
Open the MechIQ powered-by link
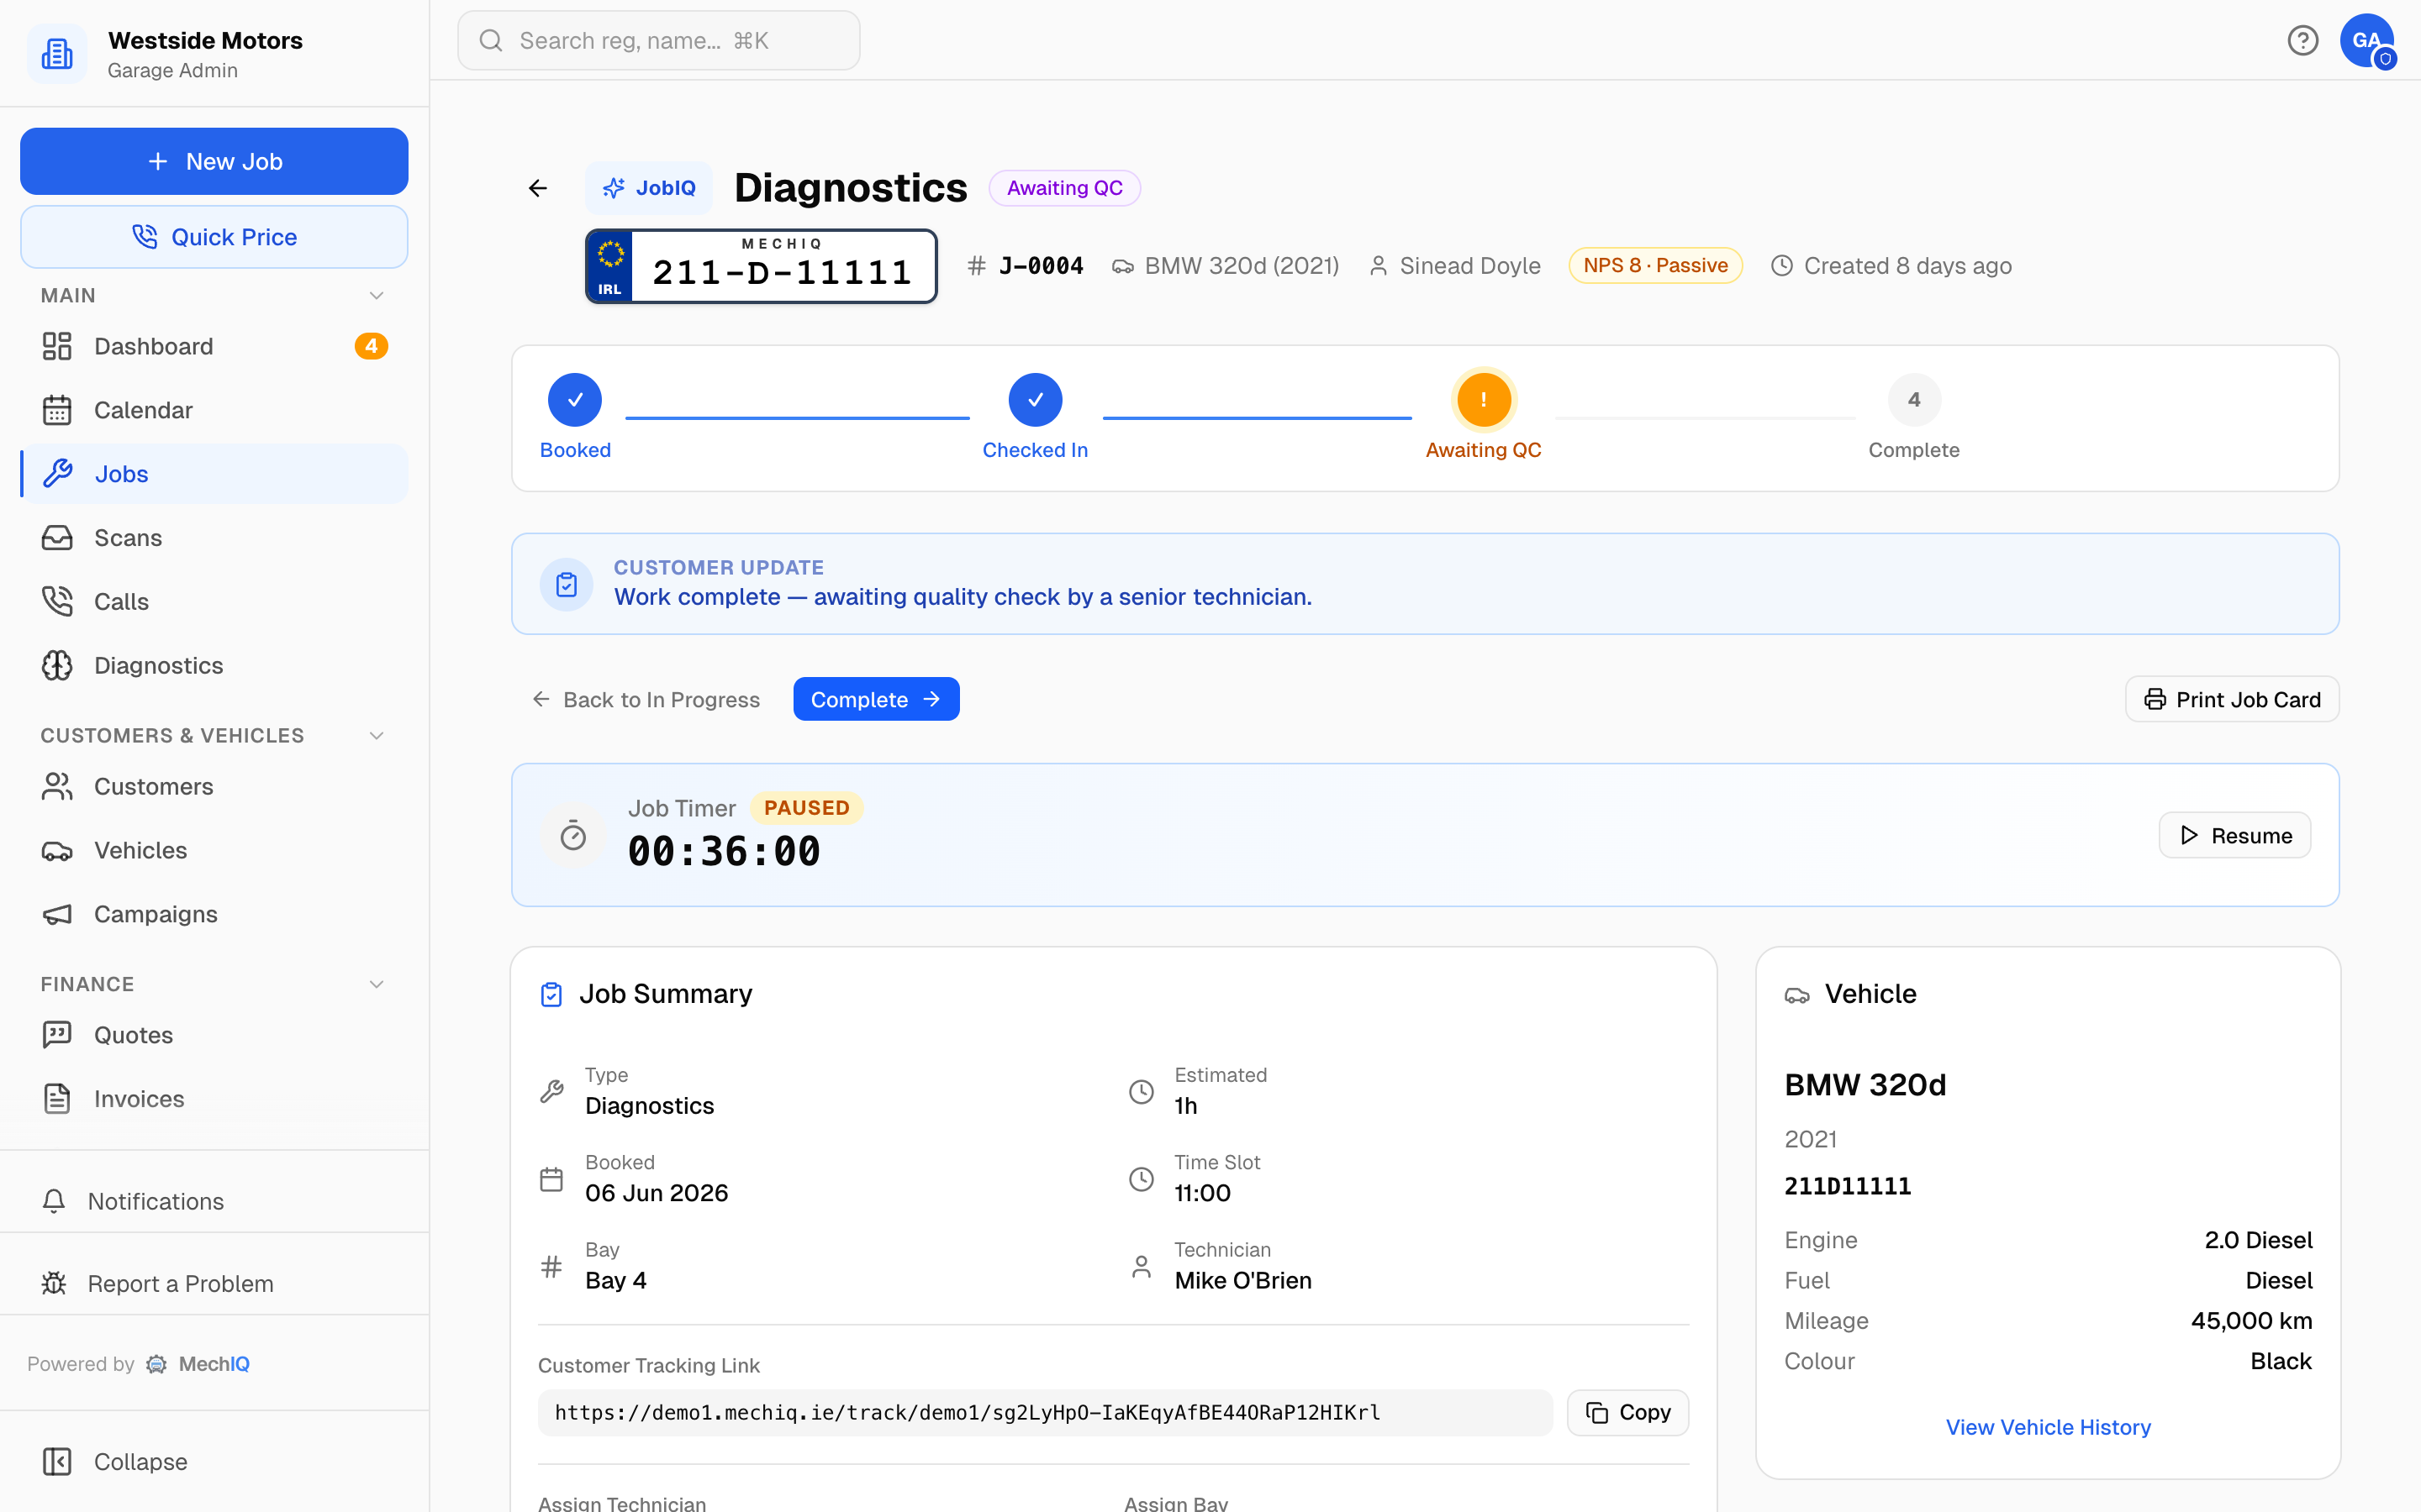(198, 1364)
